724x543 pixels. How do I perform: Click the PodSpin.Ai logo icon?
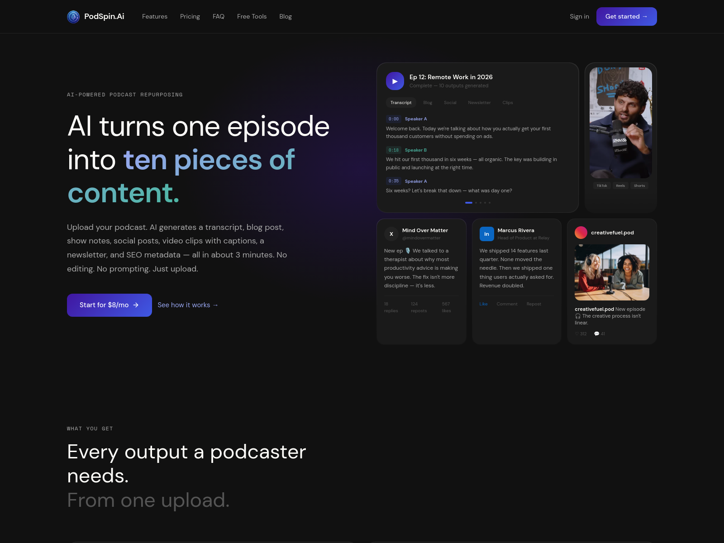click(x=73, y=17)
